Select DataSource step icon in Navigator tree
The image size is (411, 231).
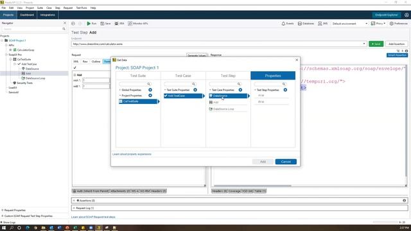coord(23,69)
